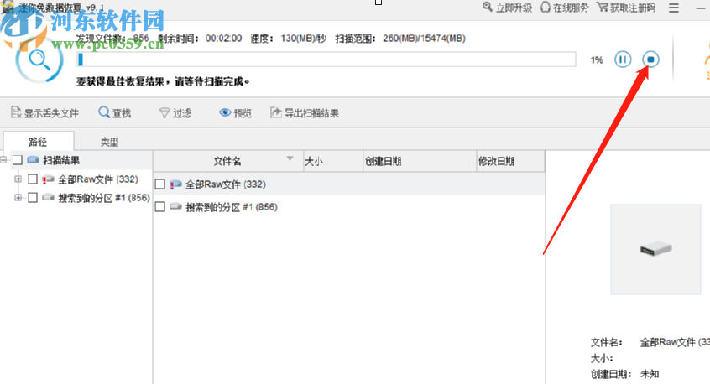Click the 1% progress percentage
The image size is (710, 384).
(x=597, y=60)
